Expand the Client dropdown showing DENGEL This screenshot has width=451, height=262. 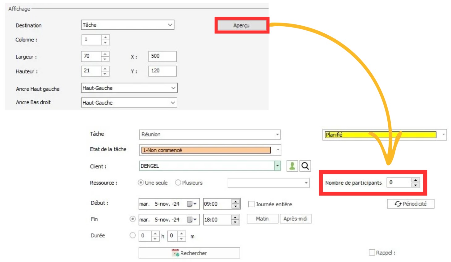point(277,166)
